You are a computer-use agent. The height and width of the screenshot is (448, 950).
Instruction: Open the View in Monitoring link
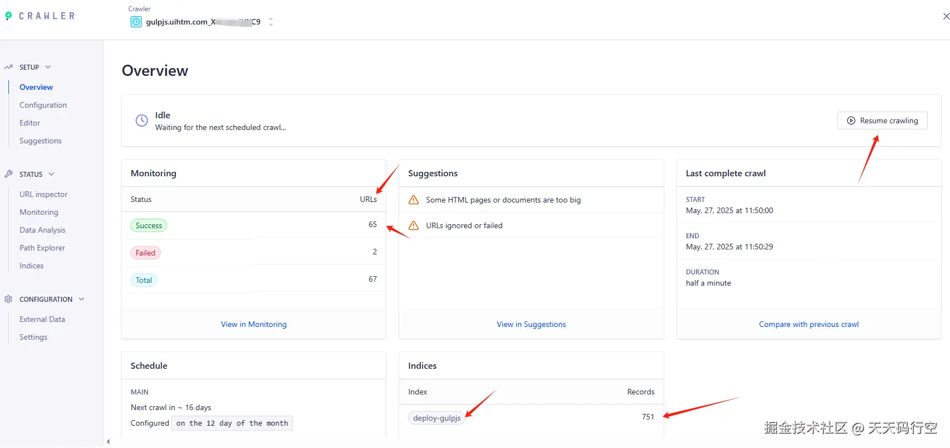click(254, 324)
